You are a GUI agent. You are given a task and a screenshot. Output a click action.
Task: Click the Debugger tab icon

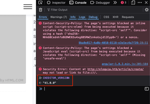92,2
